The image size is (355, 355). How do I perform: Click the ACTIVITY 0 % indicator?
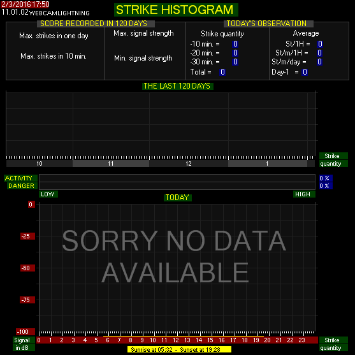[x=326, y=178]
